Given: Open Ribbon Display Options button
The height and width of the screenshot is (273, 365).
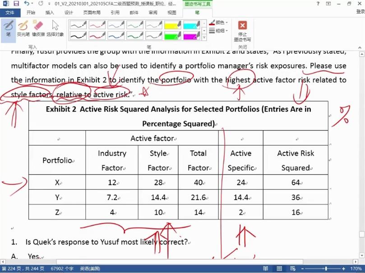Looking at the screenshot, I should click(x=328, y=4).
